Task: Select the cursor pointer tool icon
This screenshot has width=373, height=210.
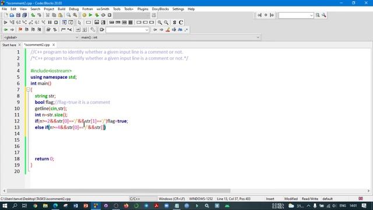Action: (79, 22)
